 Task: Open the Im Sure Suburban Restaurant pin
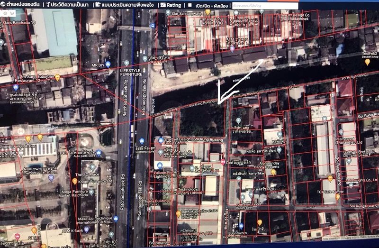tap(57, 77)
